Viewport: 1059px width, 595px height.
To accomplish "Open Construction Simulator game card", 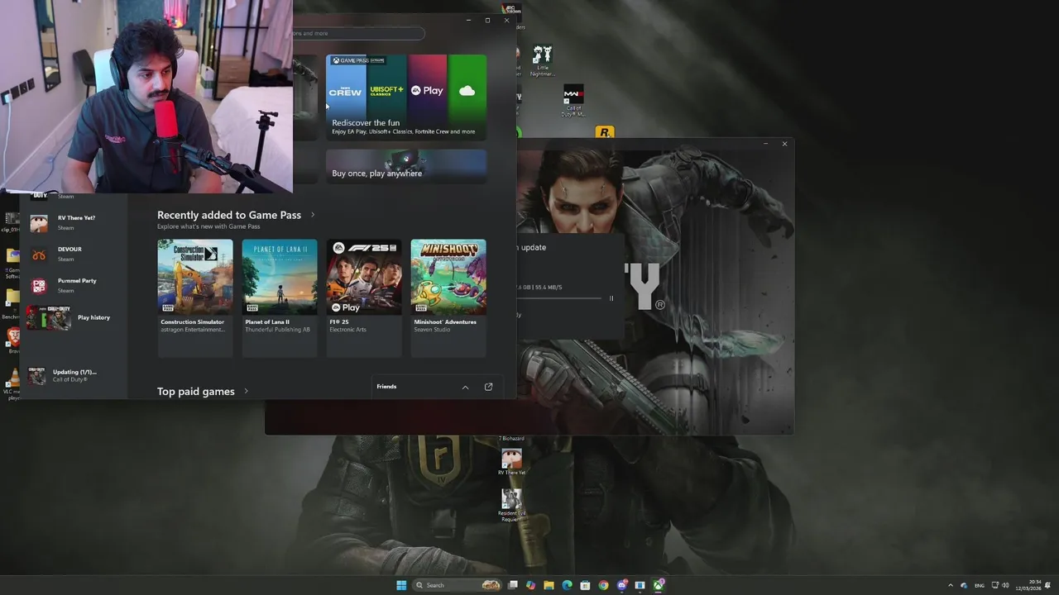I will click(195, 297).
